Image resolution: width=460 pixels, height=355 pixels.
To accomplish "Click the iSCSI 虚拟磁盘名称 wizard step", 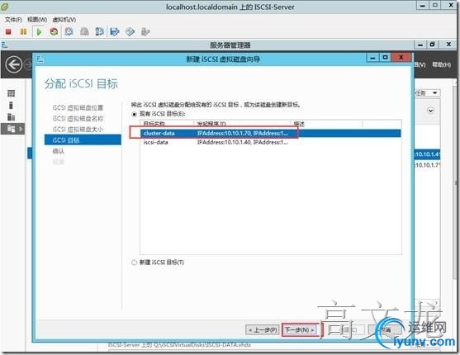I will pyautogui.click(x=78, y=119).
